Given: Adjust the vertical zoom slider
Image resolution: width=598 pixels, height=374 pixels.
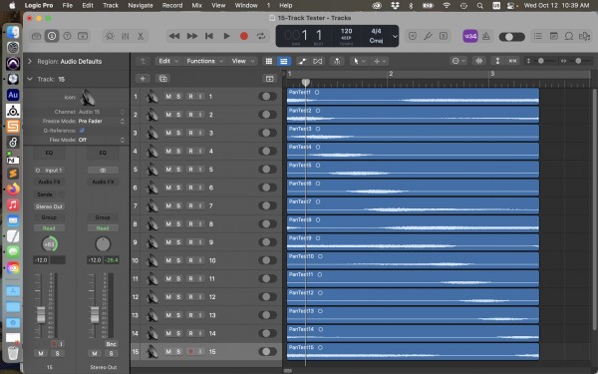Looking at the screenshot, I should pyautogui.click(x=541, y=61).
